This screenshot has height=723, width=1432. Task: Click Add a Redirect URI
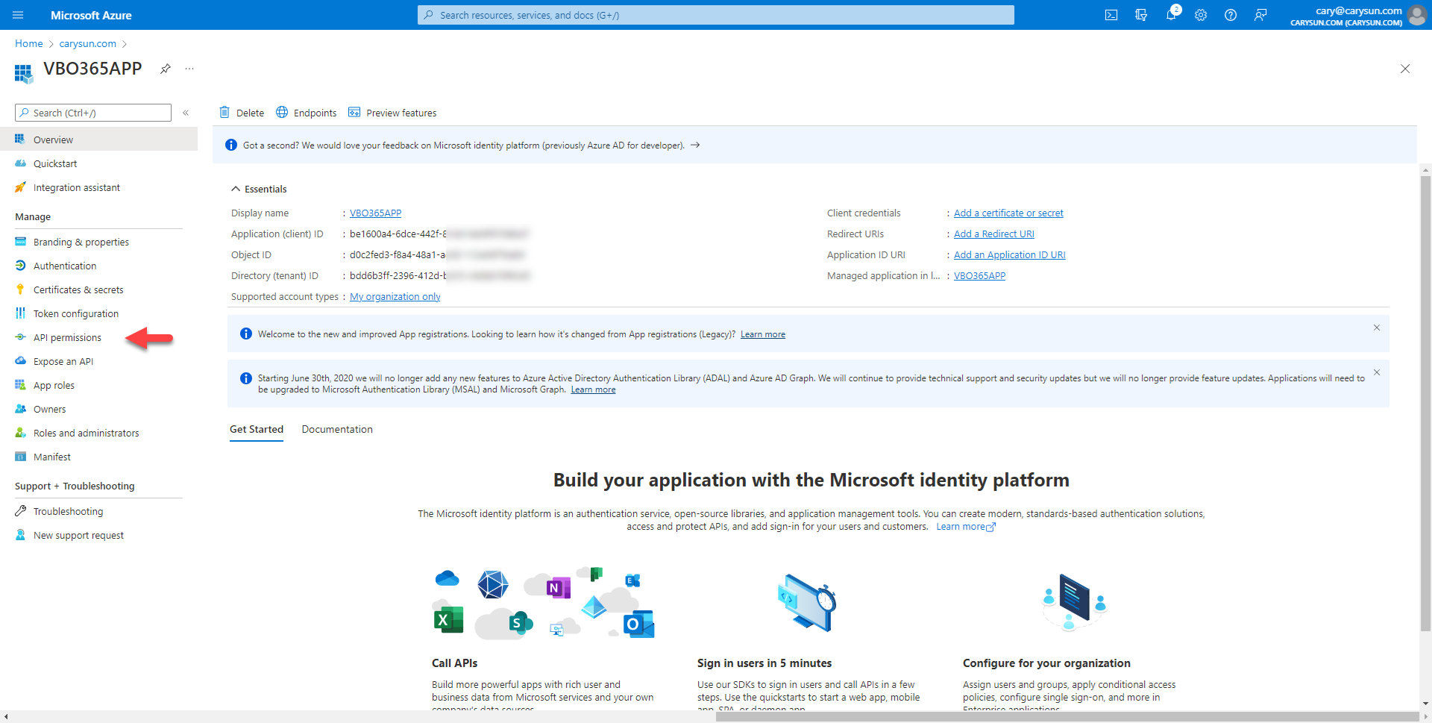point(994,234)
